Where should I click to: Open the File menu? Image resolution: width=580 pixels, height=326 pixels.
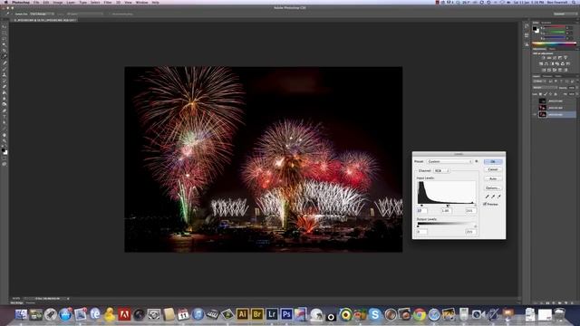(x=36, y=2)
